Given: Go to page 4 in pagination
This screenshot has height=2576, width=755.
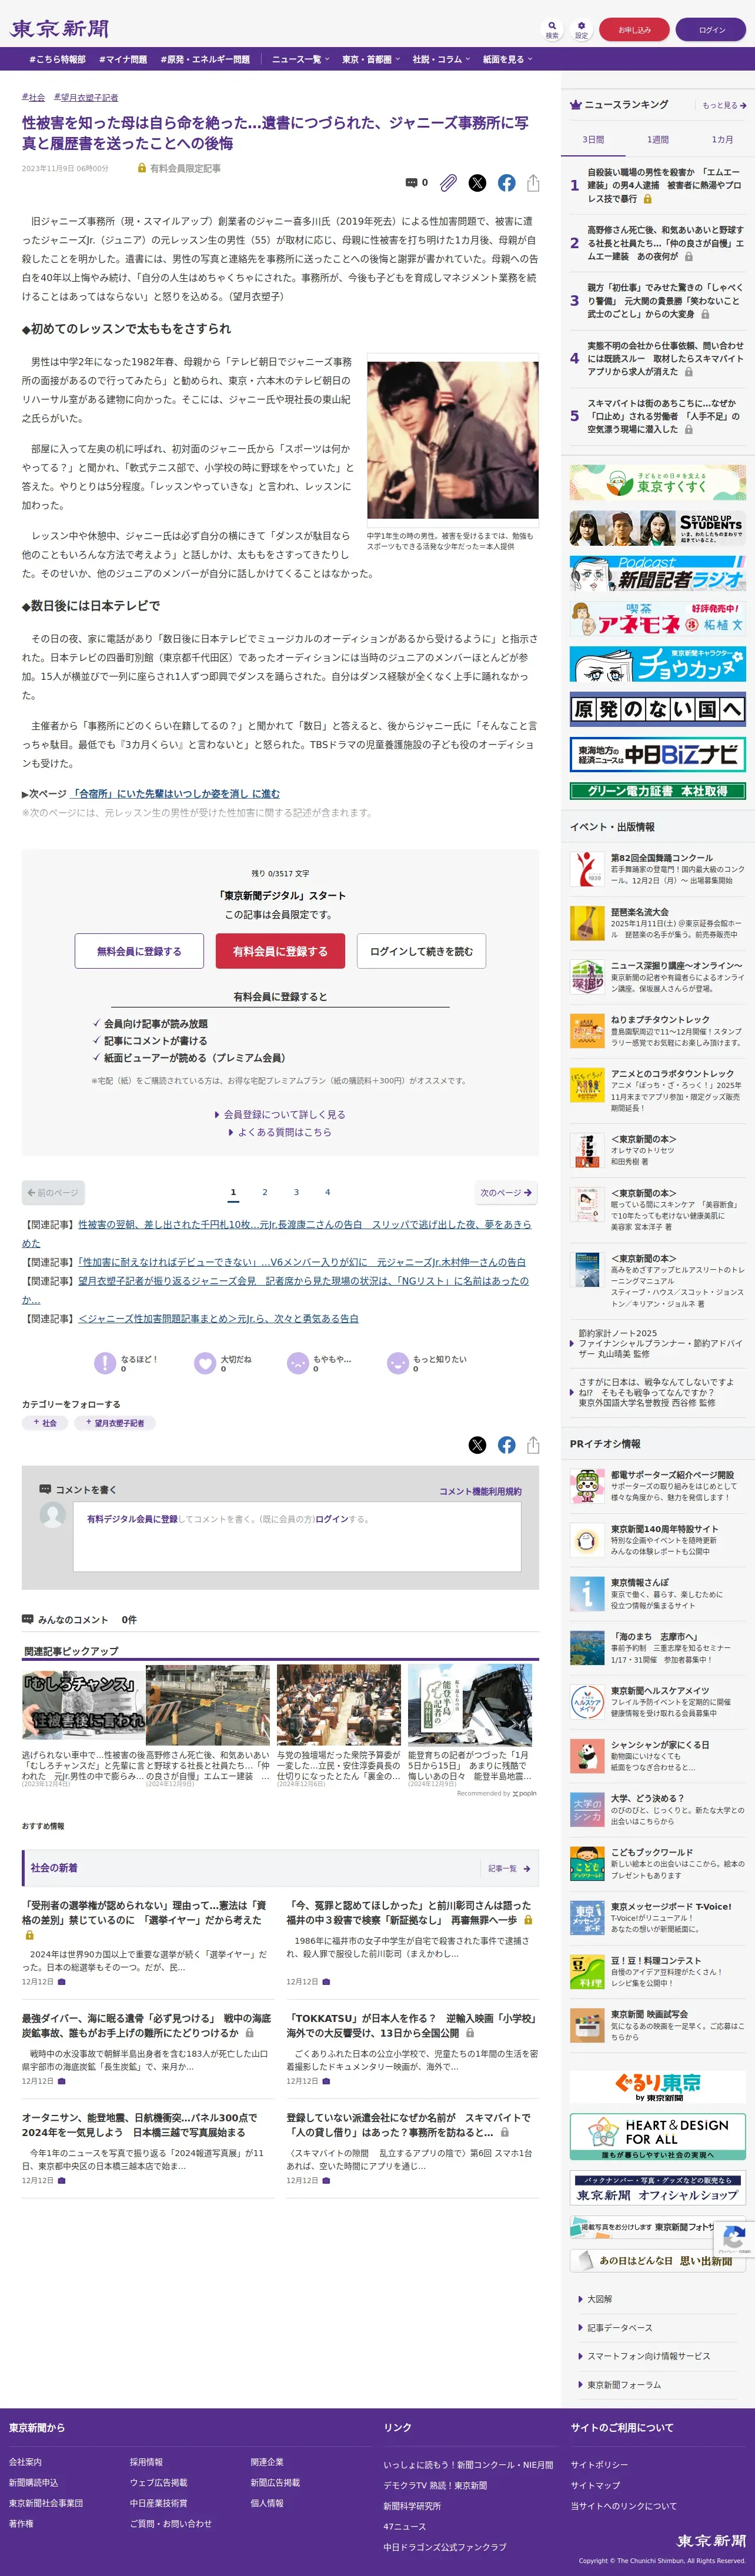Looking at the screenshot, I should point(327,1192).
